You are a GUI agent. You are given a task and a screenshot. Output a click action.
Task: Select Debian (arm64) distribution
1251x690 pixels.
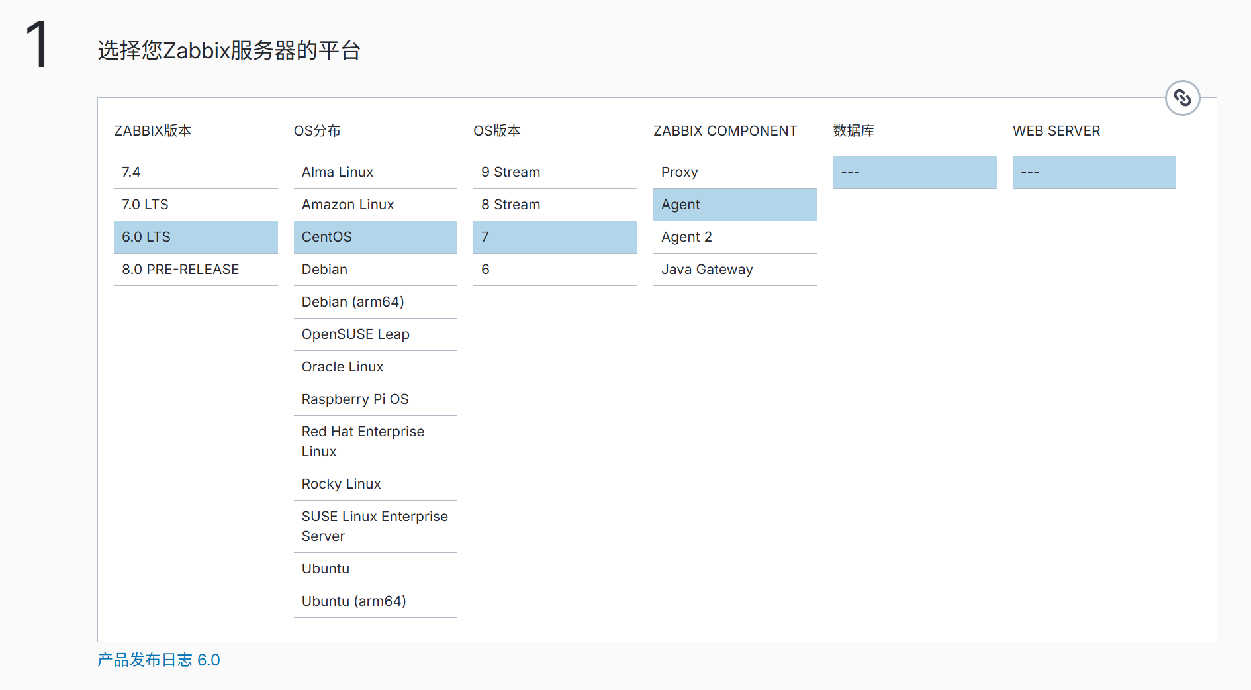(x=375, y=302)
